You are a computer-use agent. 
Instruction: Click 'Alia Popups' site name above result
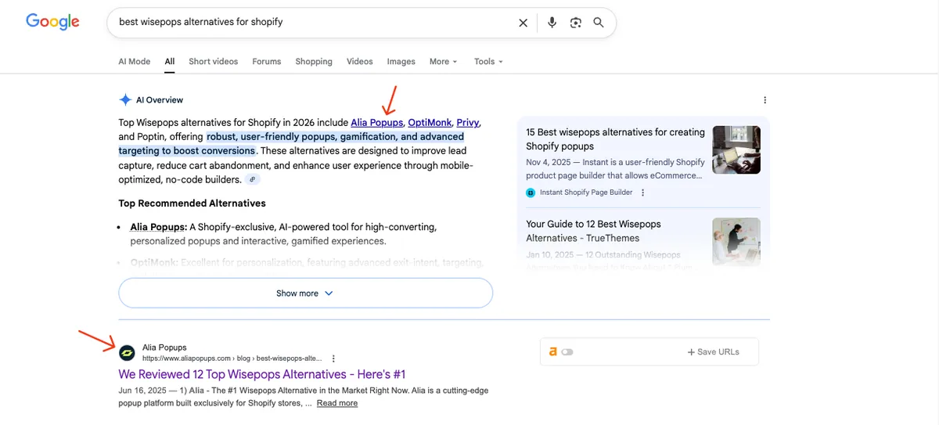click(x=164, y=348)
